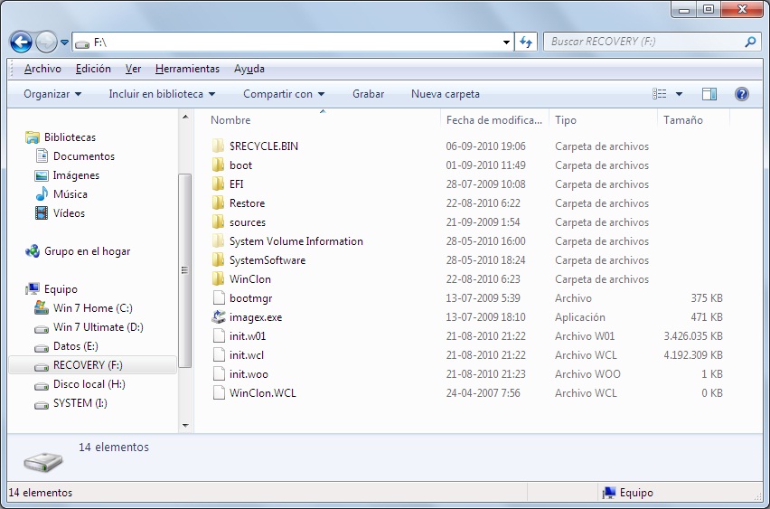
Task: Open Vídeos library
Action: [60, 213]
